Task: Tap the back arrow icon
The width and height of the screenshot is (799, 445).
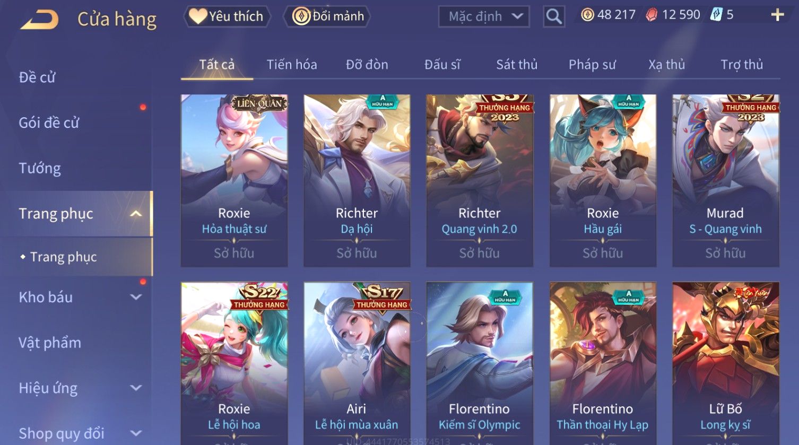Action: point(39,19)
